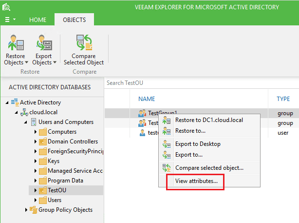Click the Active Directory root node icon

pos(15,102)
